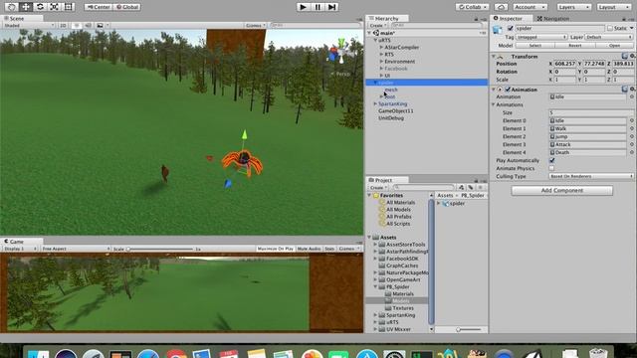Click the Add Component button

click(x=561, y=190)
